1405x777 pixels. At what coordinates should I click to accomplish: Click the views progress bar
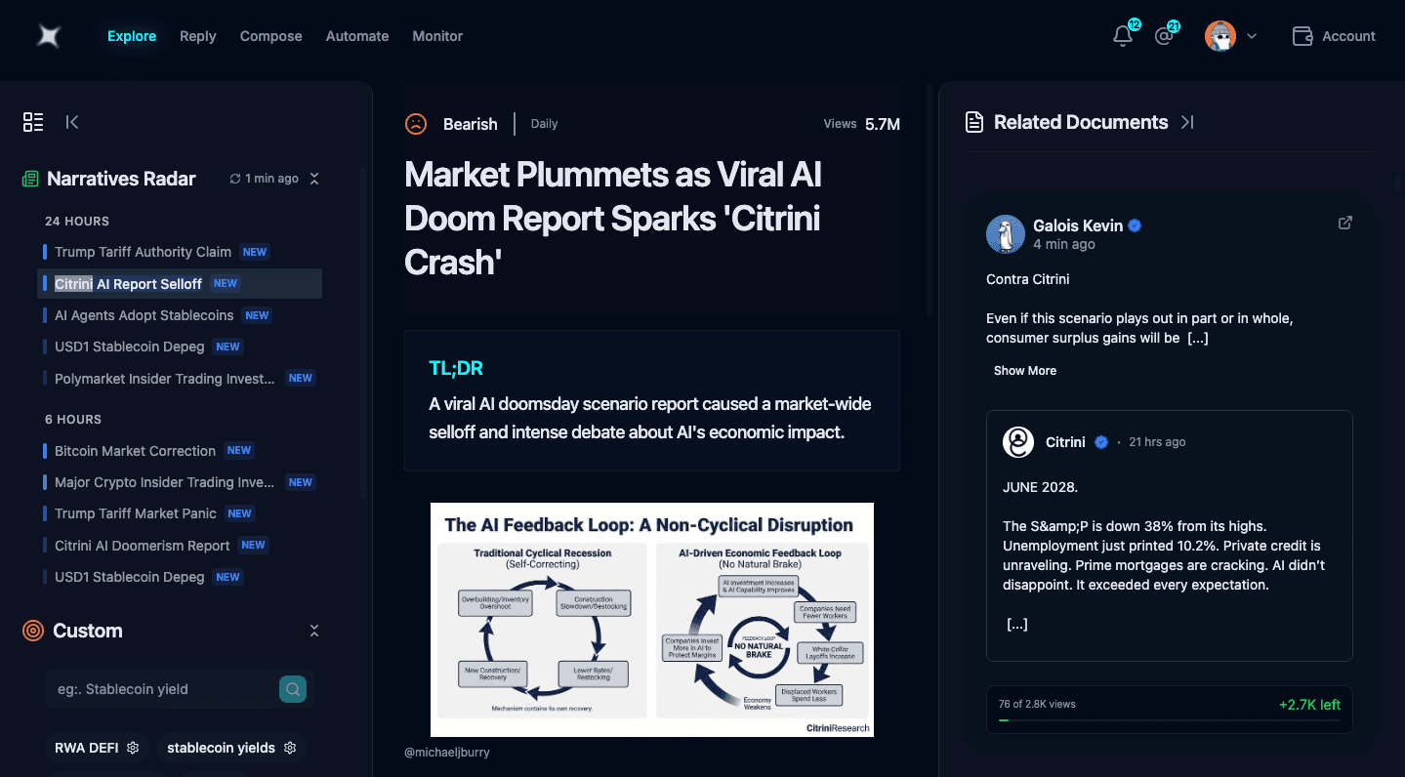click(x=1170, y=720)
